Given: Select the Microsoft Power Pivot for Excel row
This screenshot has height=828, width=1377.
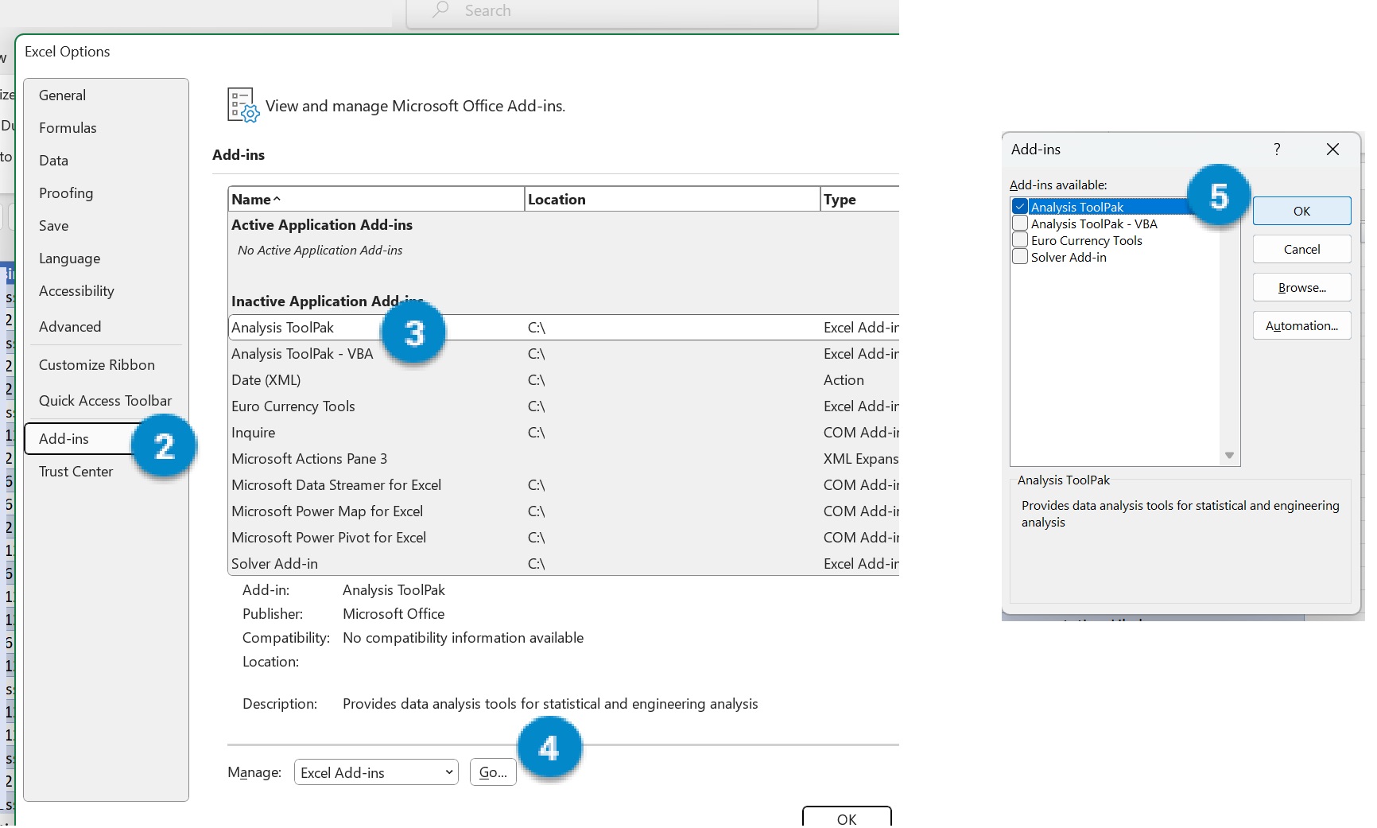Looking at the screenshot, I should (329, 538).
